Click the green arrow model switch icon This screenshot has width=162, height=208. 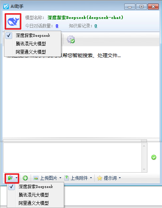11,178
